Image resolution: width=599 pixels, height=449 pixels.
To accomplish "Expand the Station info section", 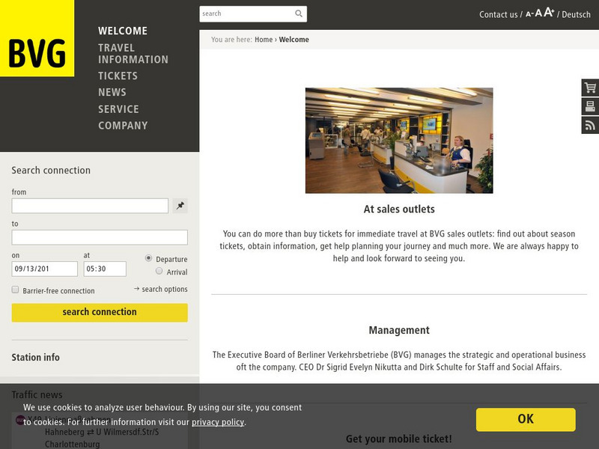I will tap(34, 358).
